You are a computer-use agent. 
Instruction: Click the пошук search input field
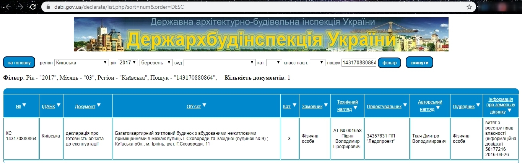click(x=359, y=62)
